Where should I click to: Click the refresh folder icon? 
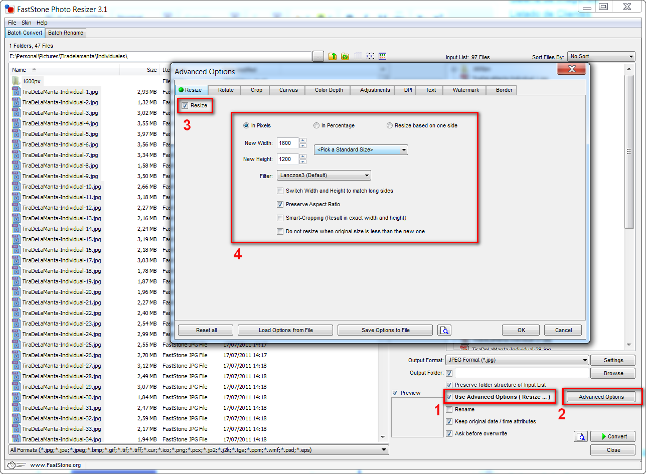[345, 57]
